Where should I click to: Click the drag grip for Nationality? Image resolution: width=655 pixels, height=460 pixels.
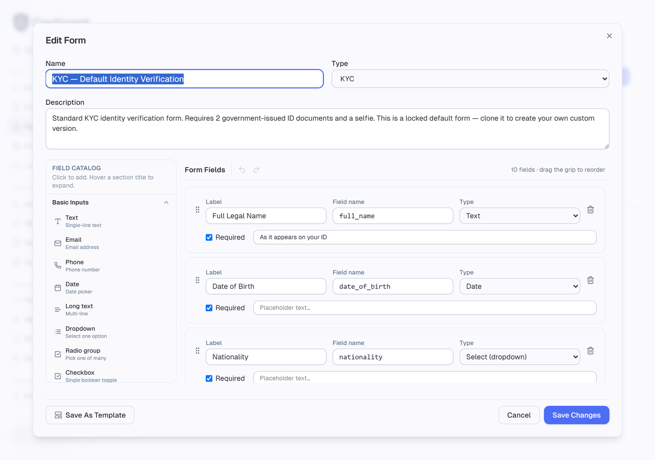[x=197, y=351]
